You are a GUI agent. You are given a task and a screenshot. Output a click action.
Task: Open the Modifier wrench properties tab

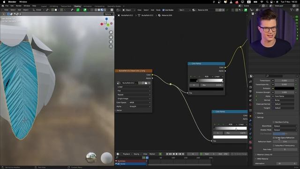250,120
